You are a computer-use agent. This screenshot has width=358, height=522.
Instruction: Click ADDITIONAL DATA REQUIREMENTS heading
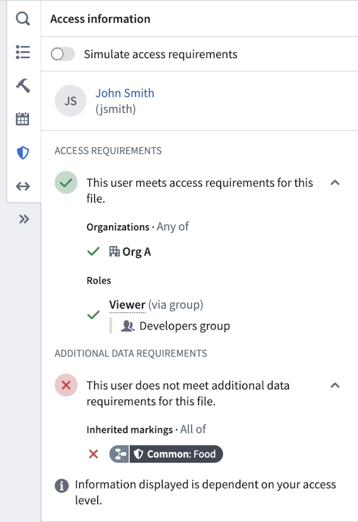click(130, 353)
